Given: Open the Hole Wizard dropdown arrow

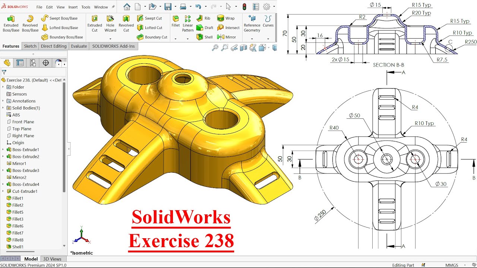Looking at the screenshot, I should pos(110,38).
